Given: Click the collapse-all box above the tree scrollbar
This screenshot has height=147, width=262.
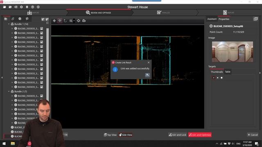Looking at the screenshot, I should 47,23.
